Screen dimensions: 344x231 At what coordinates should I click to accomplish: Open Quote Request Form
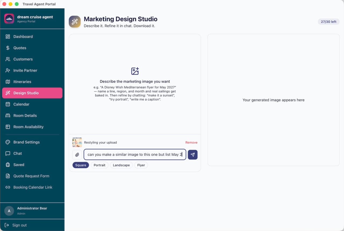click(x=32, y=176)
